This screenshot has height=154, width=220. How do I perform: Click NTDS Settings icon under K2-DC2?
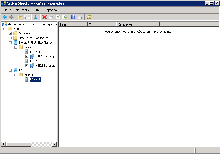click(32, 66)
